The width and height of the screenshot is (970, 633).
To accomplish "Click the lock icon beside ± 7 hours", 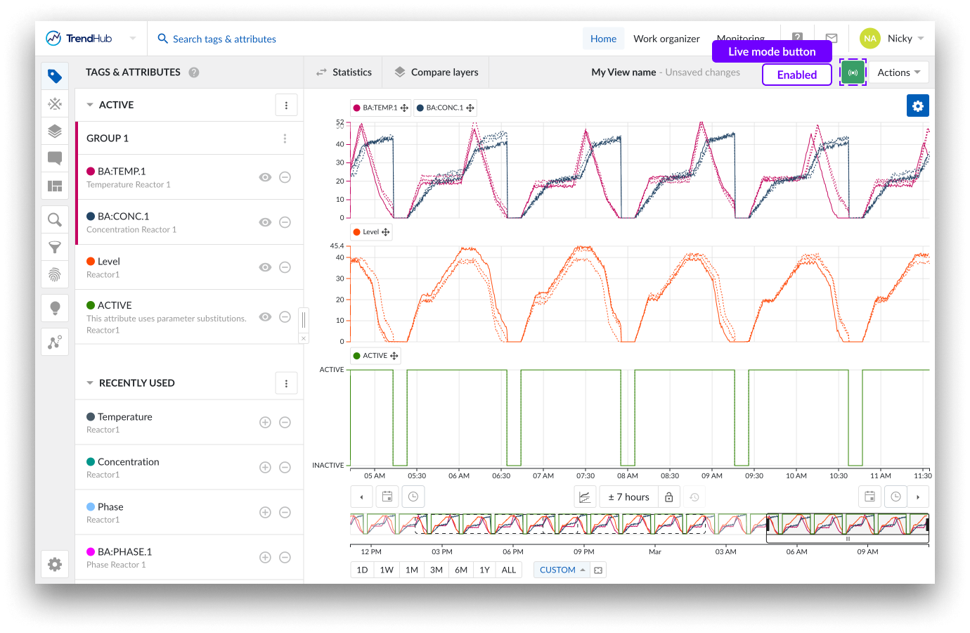I will (x=668, y=497).
